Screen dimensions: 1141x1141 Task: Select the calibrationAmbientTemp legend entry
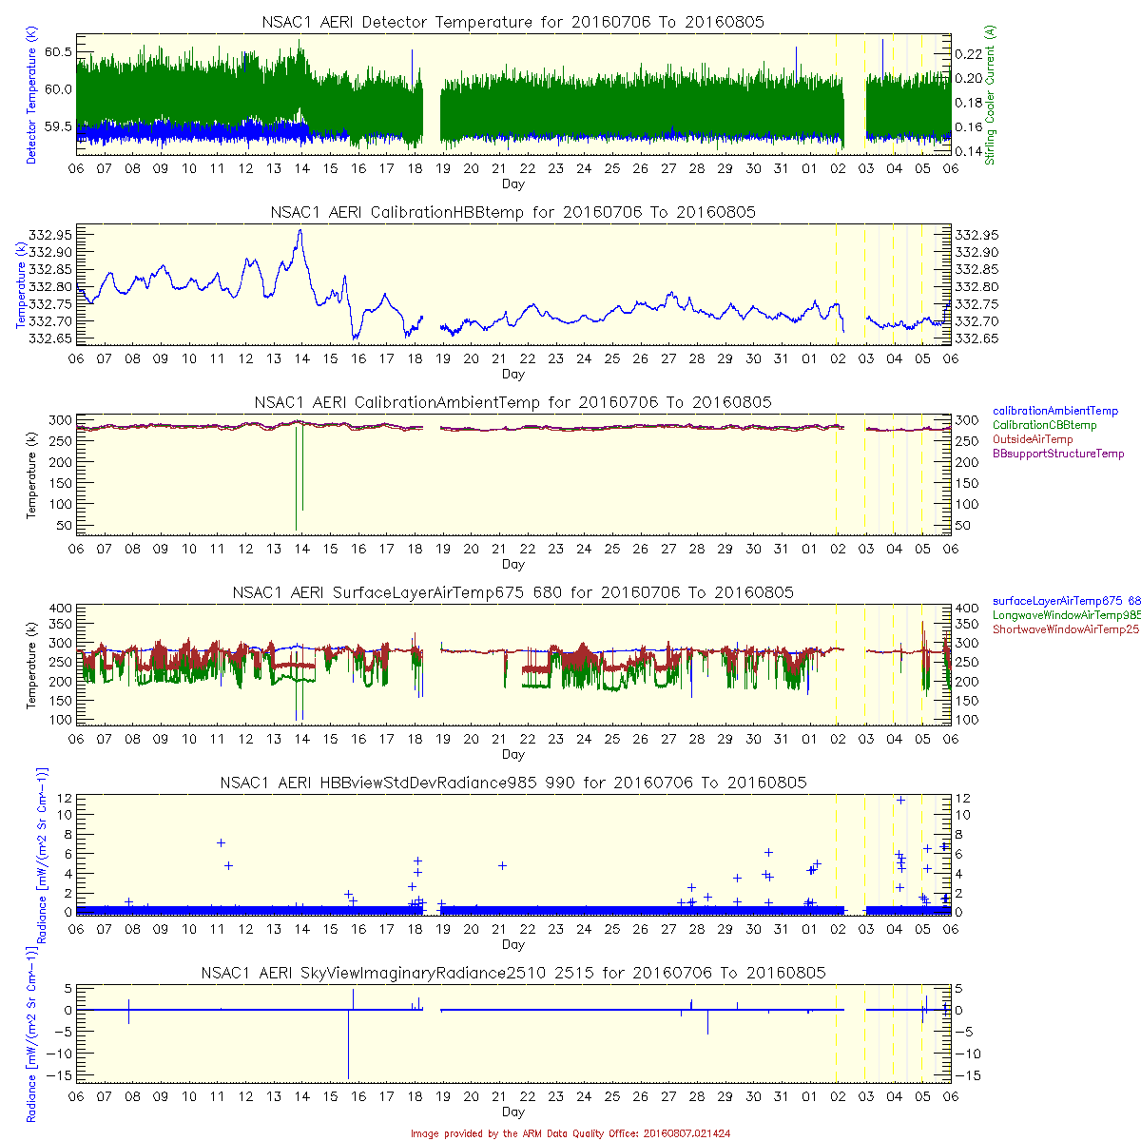[1055, 412]
